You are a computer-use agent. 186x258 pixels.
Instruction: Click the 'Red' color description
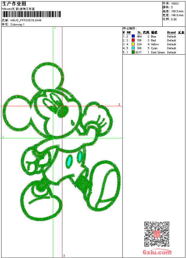(x=153, y=40)
